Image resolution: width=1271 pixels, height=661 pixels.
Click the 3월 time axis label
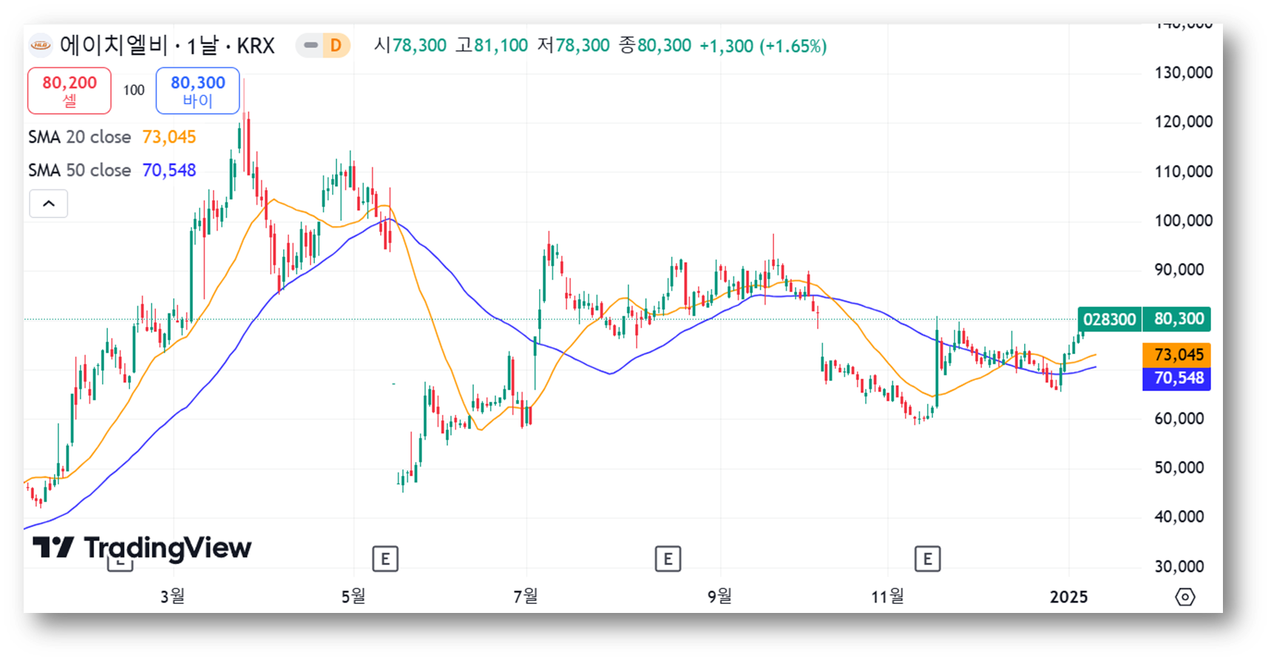click(x=172, y=596)
